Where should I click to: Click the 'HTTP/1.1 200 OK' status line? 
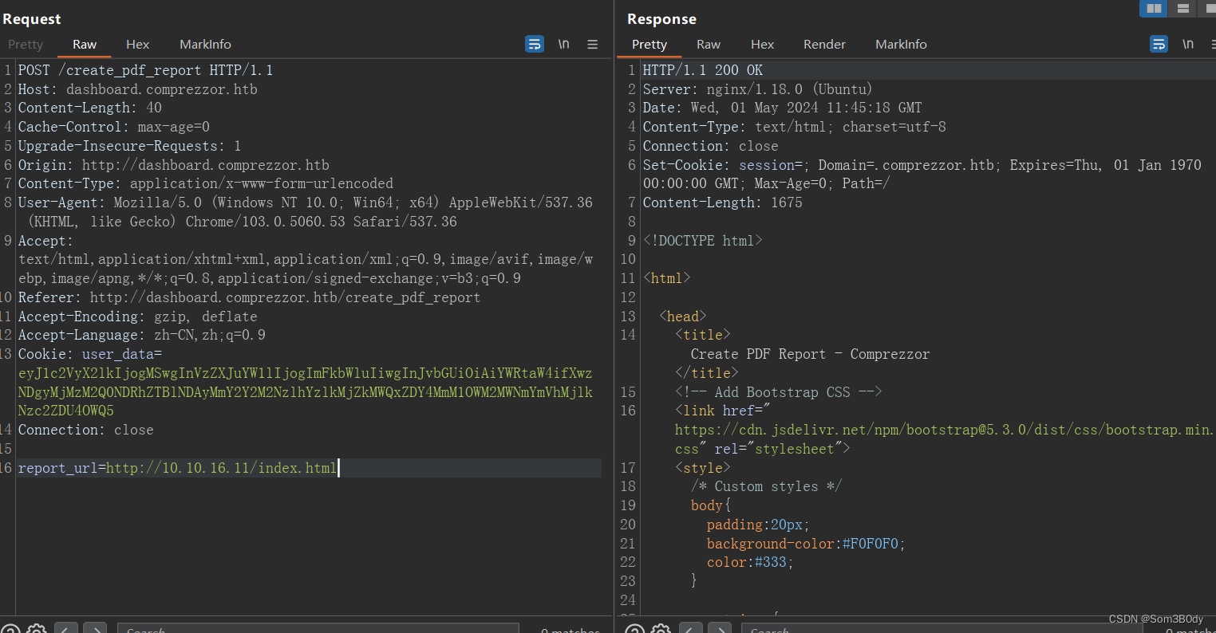pos(702,70)
